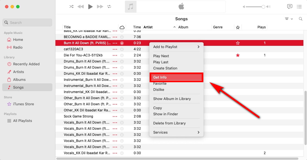Open the view options dropdown in Songs header
Screen dimensions: 307x160
pyautogui.click(x=289, y=19)
